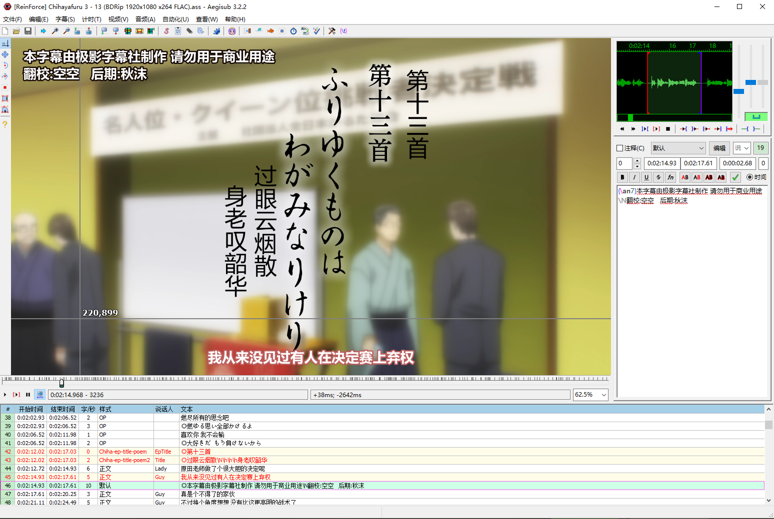Select grid row 44 原田老师做了个很大胆的决定呢
This screenshot has width=774, height=519.
pyautogui.click(x=382, y=469)
